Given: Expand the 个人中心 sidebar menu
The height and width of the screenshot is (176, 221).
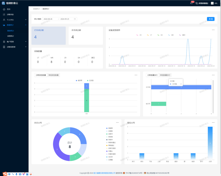Looking at the screenshot, I should pyautogui.click(x=26, y=20).
